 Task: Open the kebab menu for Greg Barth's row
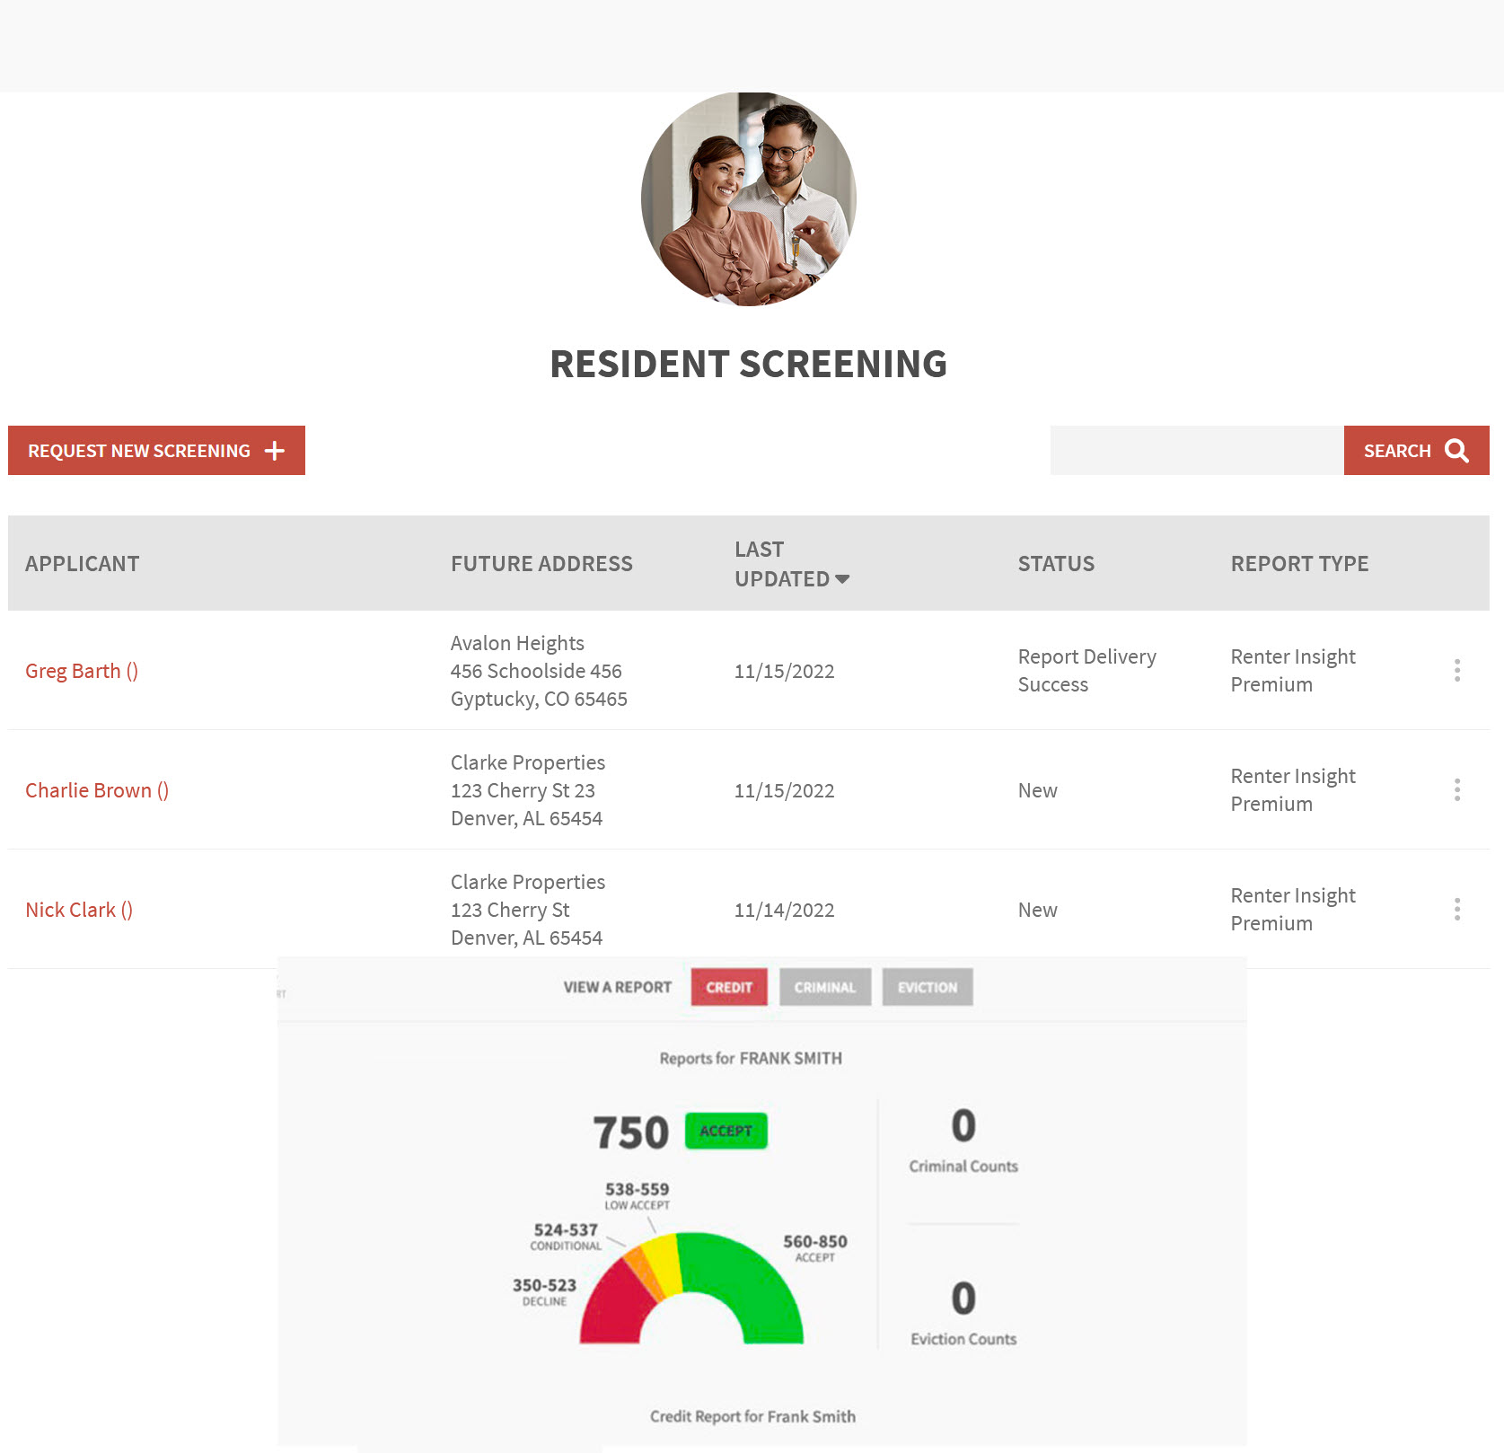[1456, 670]
